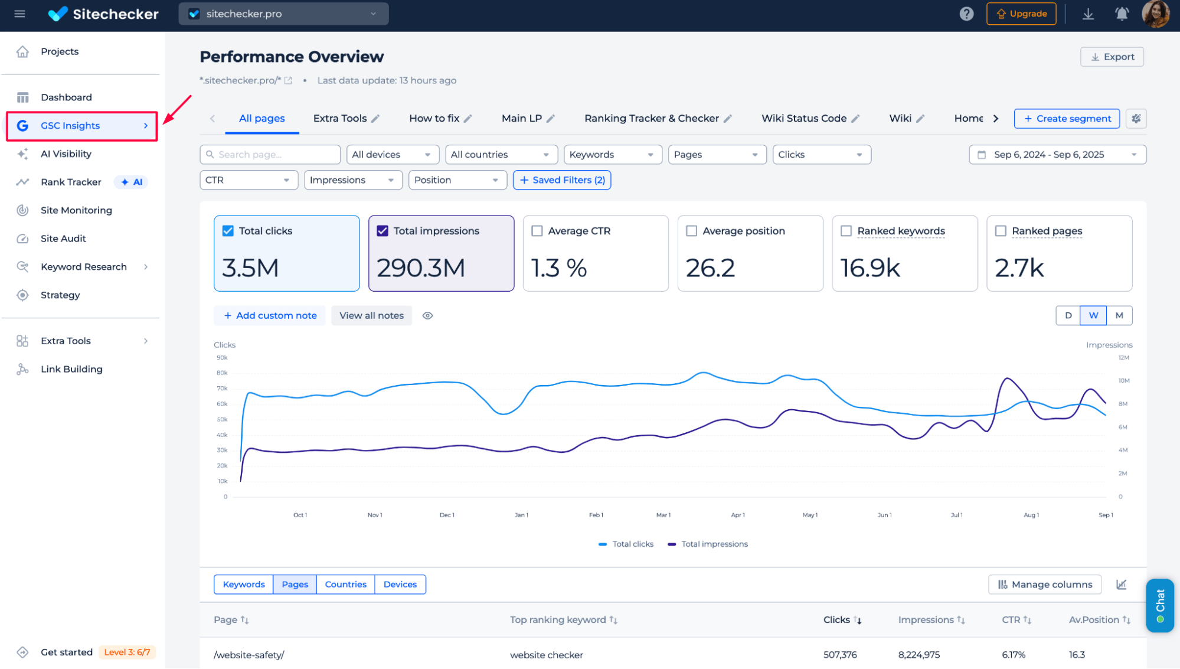Click the chart view icon beside Manage columns
The image size is (1180, 669).
[x=1121, y=585]
